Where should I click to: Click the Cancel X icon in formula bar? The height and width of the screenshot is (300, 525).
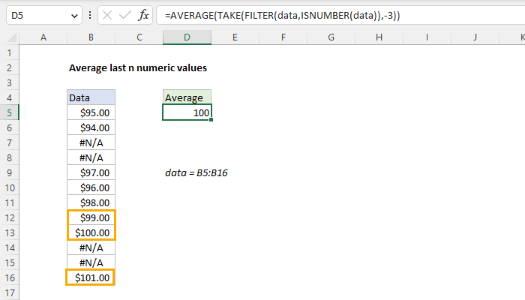(107, 16)
